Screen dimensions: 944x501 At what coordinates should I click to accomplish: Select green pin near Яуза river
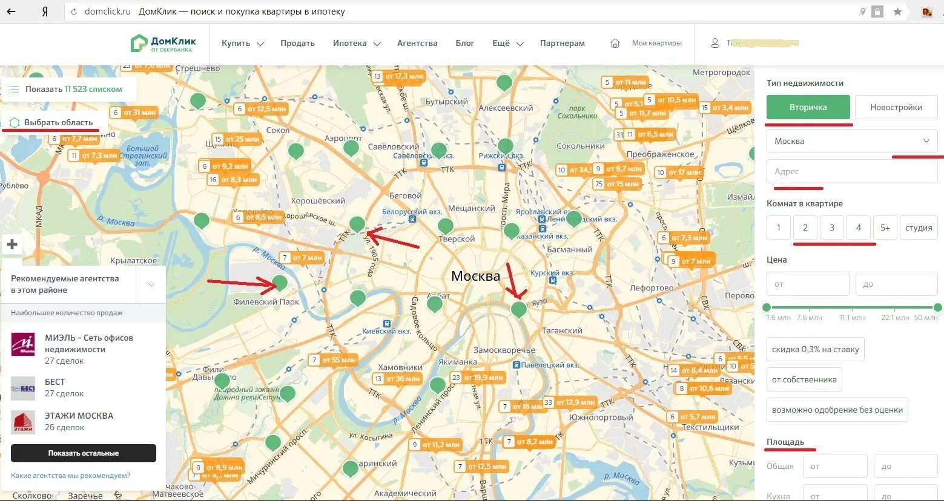[x=519, y=310]
